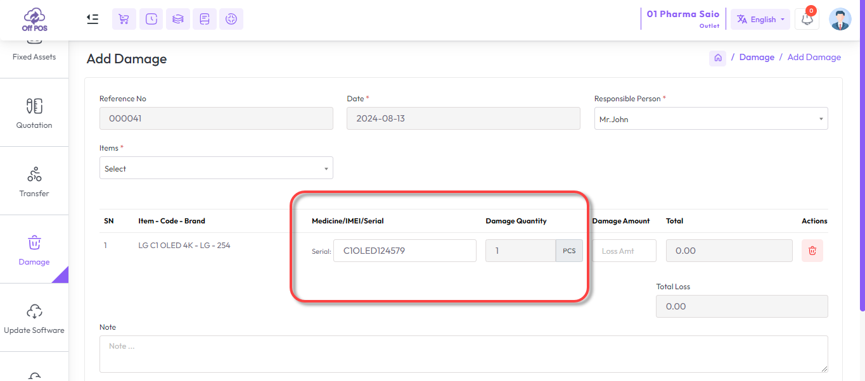
Task: Click the document register icon in top toolbar
Action: [205, 19]
